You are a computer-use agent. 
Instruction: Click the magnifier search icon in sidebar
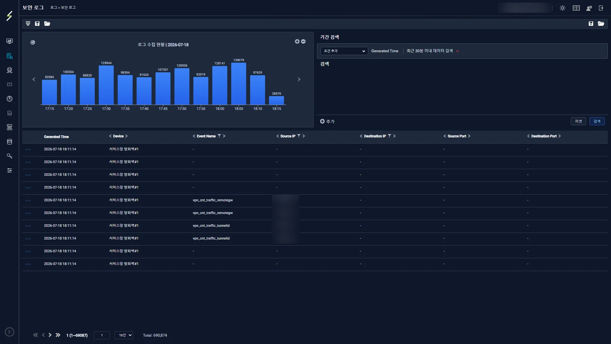point(10,156)
